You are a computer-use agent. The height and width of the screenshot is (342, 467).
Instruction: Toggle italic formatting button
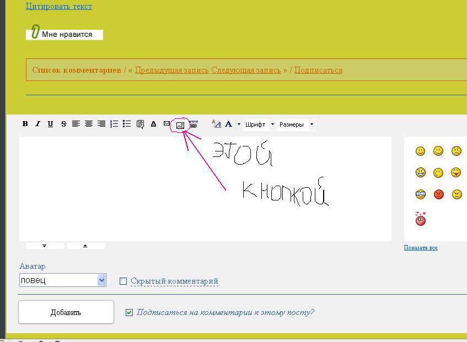tap(37, 124)
